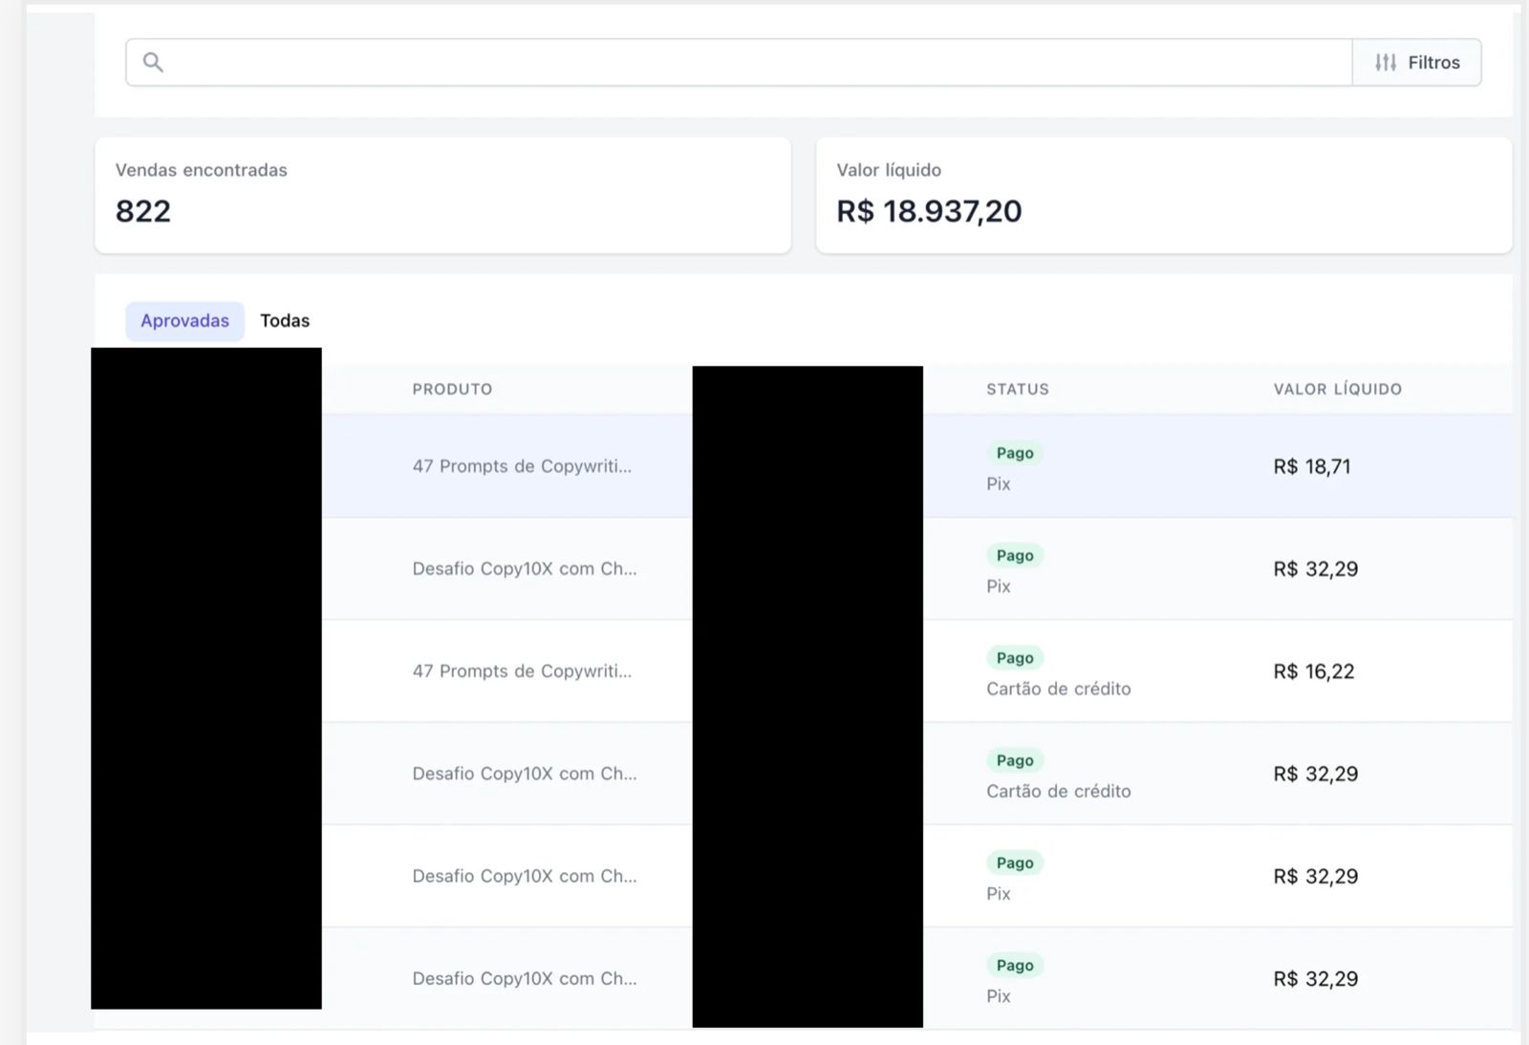Screen dimensions: 1529x1045
Task: Select the 47 Prompts row paid by Cartão de crédito
Action: tap(803, 672)
